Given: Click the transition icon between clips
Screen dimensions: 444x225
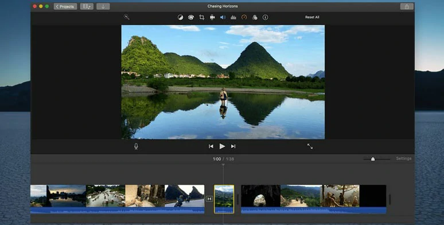Looking at the screenshot, I should tap(209, 199).
